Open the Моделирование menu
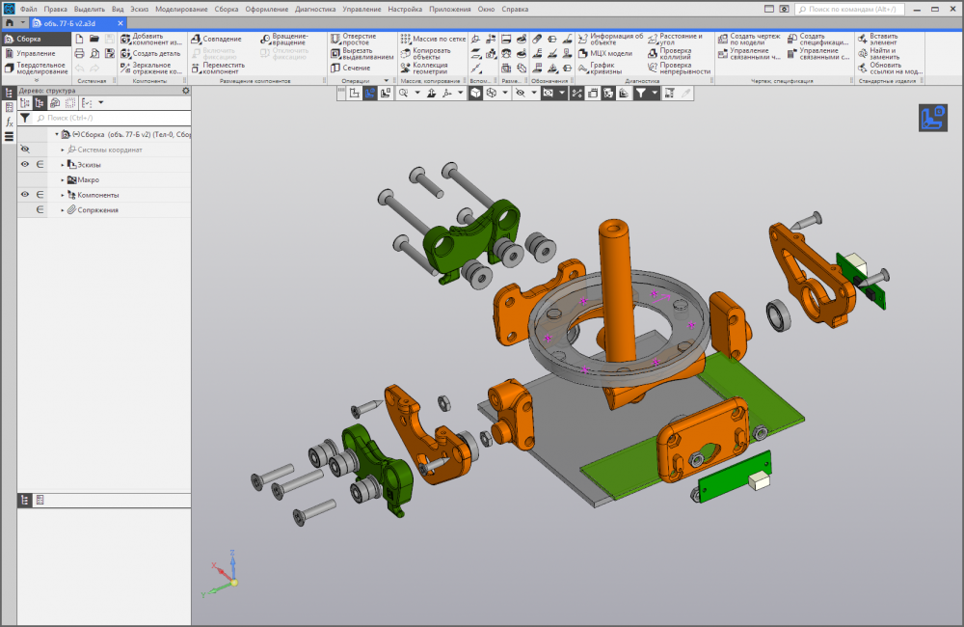This screenshot has width=964, height=627. [182, 9]
